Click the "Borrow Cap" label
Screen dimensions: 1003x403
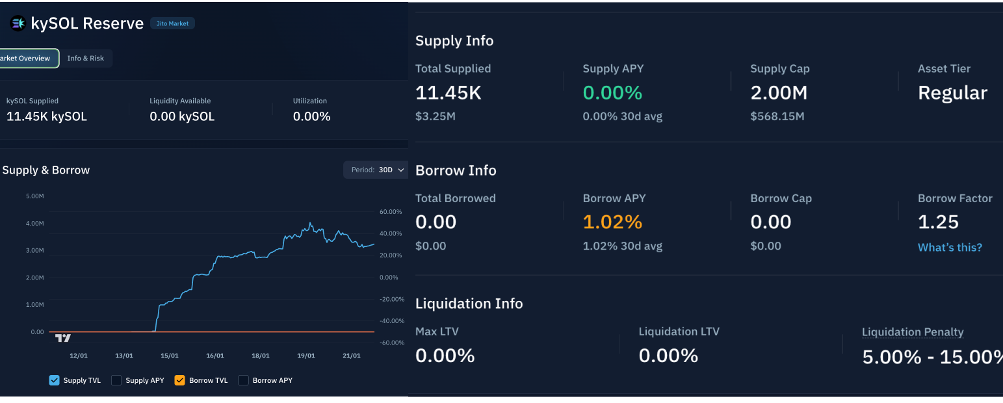(x=781, y=198)
